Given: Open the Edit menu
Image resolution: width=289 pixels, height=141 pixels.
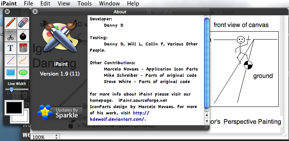Looking at the screenshot, I should pyautogui.click(x=45, y=3).
